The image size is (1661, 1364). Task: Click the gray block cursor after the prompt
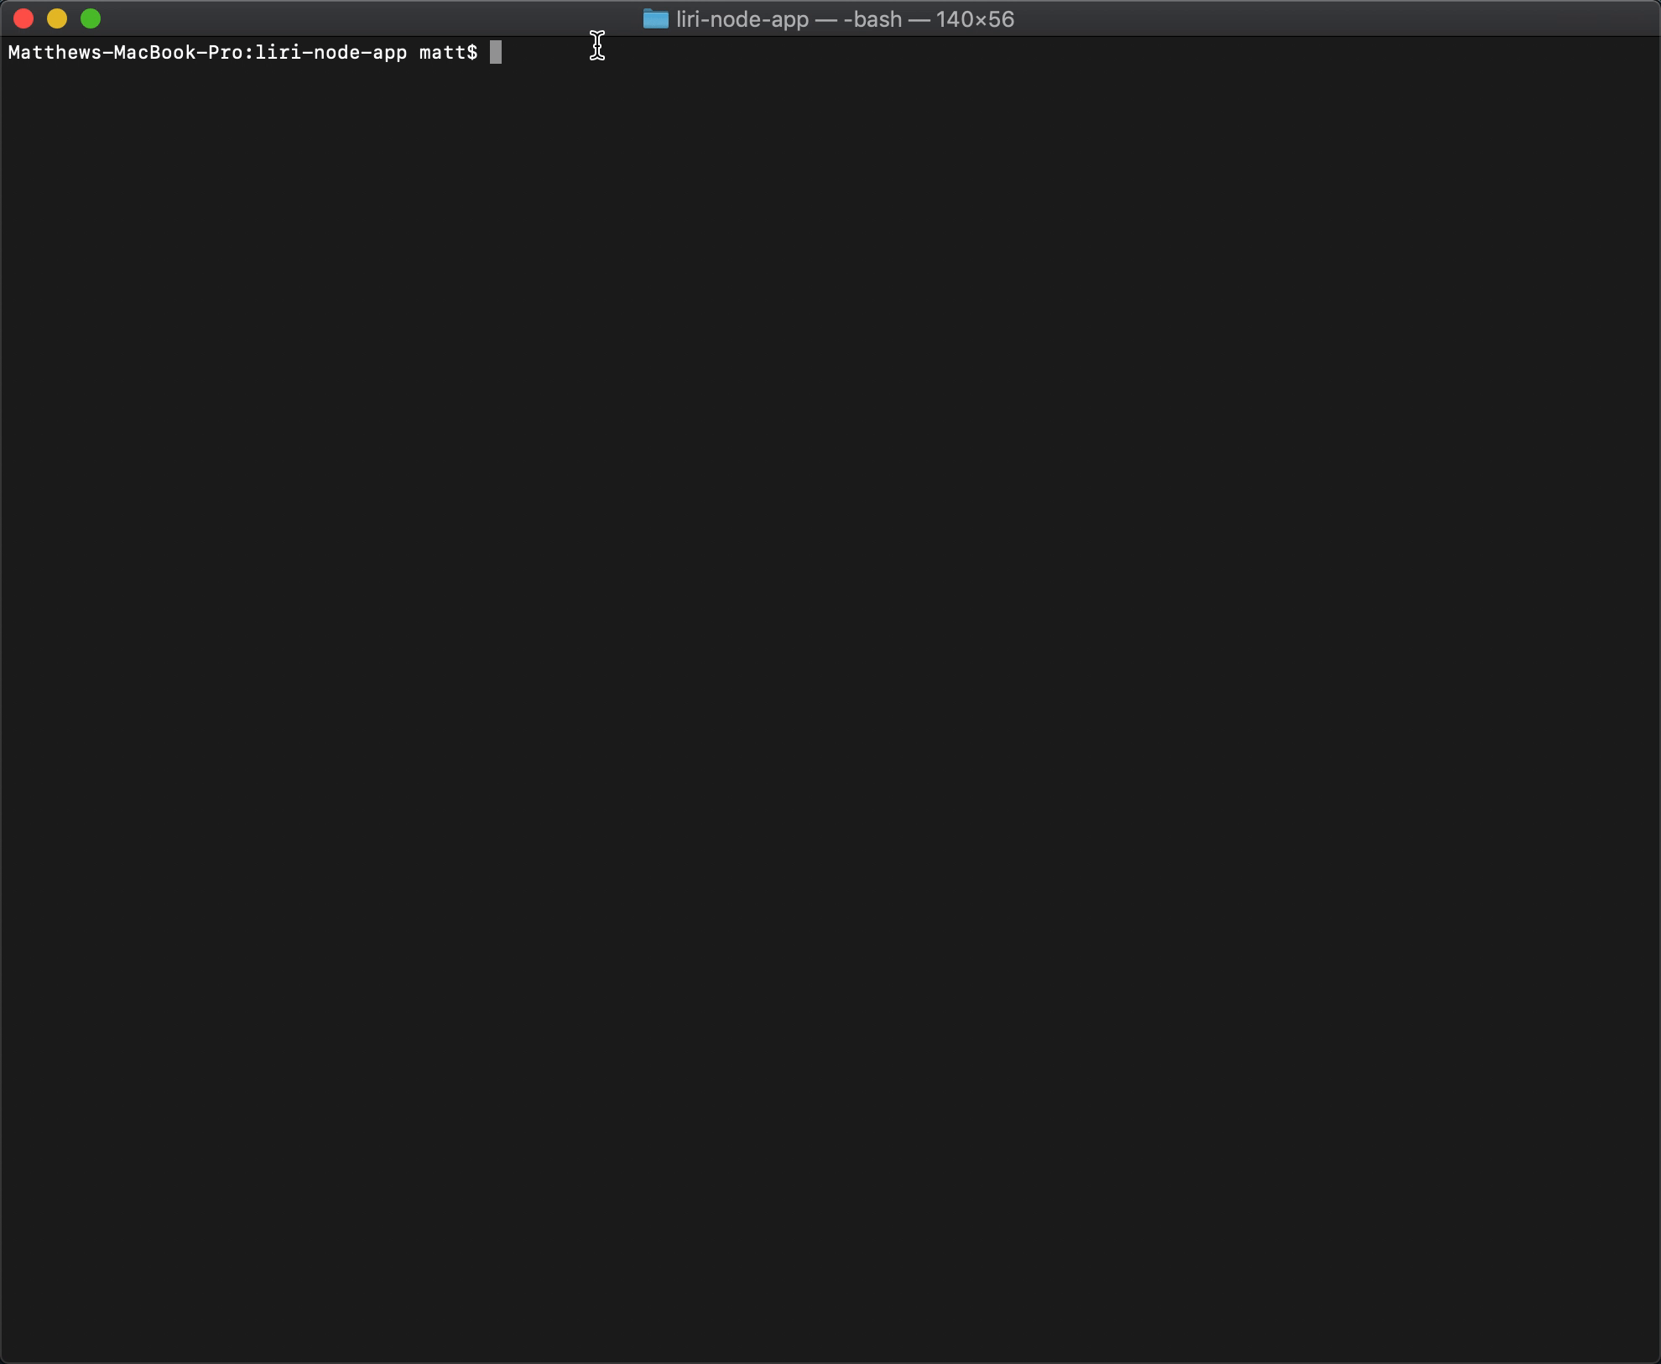tap(496, 53)
